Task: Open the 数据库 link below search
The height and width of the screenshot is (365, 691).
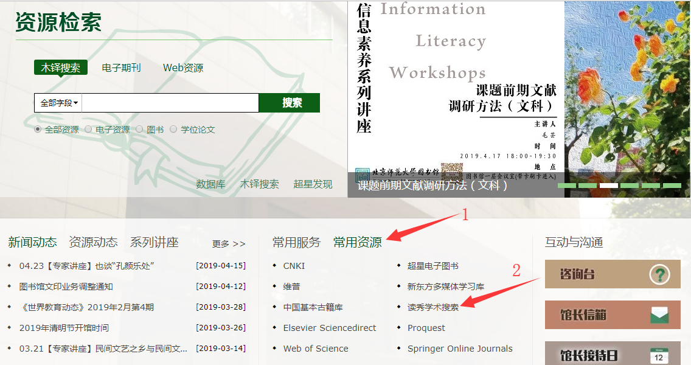Action: click(x=210, y=184)
